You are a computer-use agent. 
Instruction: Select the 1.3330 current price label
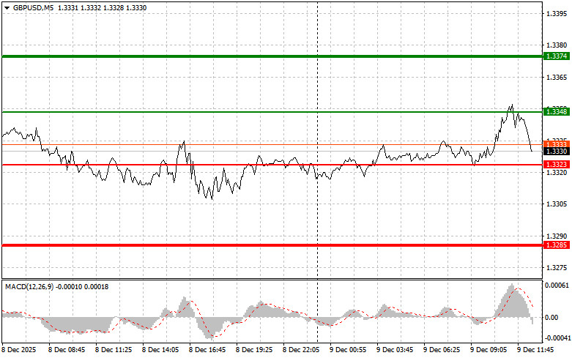point(557,152)
